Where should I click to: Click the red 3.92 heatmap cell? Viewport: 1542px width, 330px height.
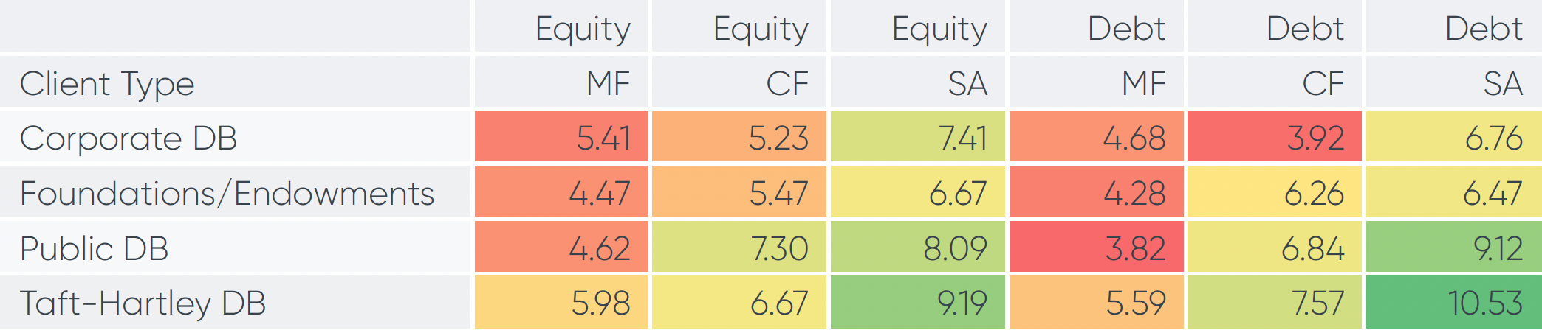pos(1274,138)
